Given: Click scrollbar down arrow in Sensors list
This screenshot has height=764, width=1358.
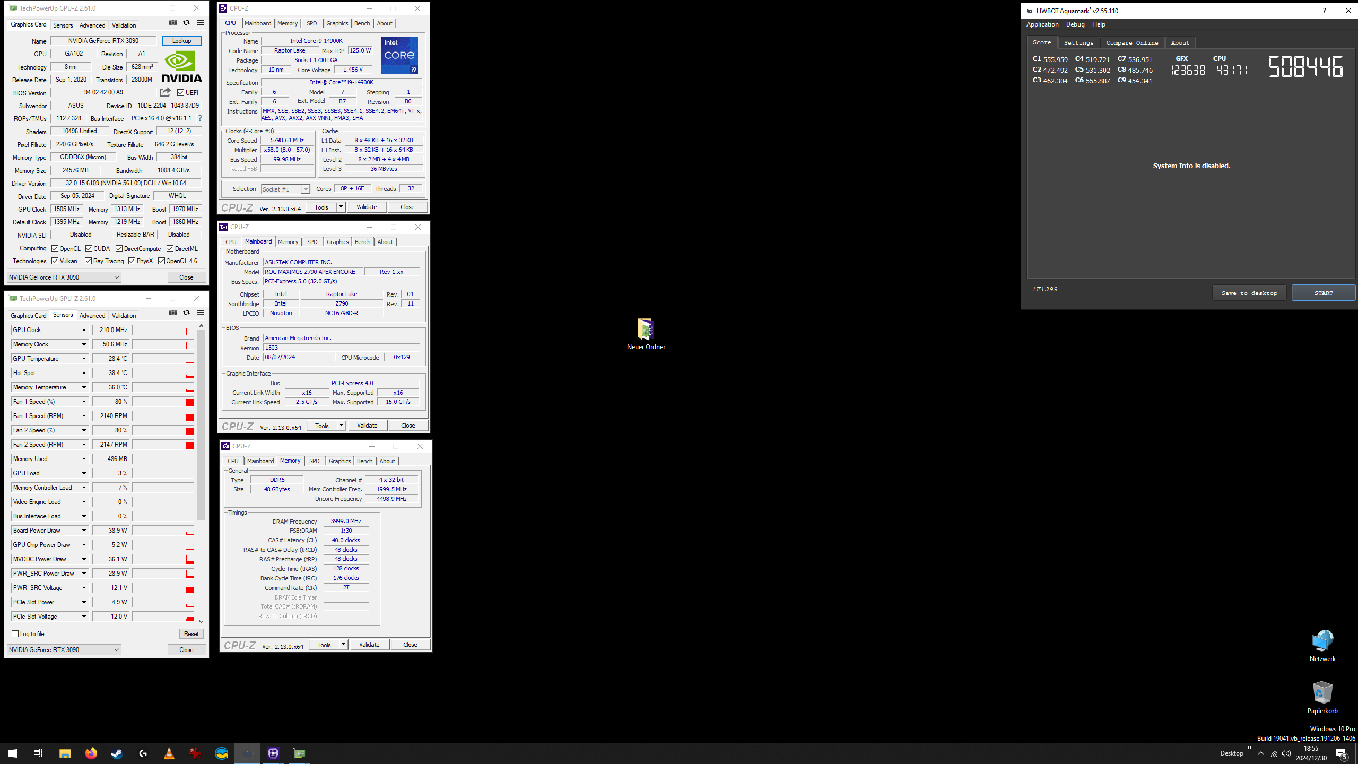Looking at the screenshot, I should click(x=201, y=621).
